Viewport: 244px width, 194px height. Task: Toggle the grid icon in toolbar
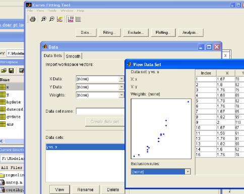click(x=78, y=19)
